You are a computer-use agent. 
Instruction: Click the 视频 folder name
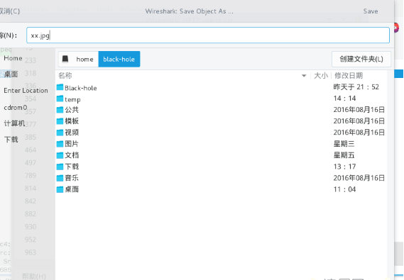[x=72, y=133]
